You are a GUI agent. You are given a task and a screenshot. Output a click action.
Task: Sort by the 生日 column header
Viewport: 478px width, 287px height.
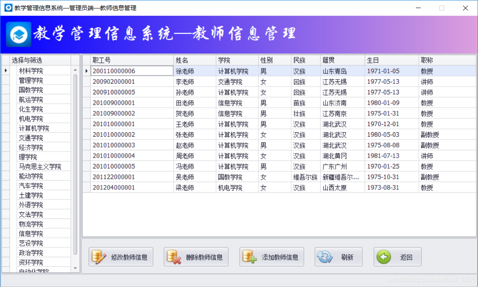coord(392,60)
